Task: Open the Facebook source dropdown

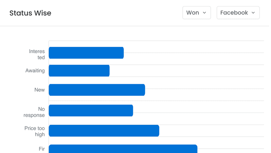Action: pyautogui.click(x=238, y=13)
